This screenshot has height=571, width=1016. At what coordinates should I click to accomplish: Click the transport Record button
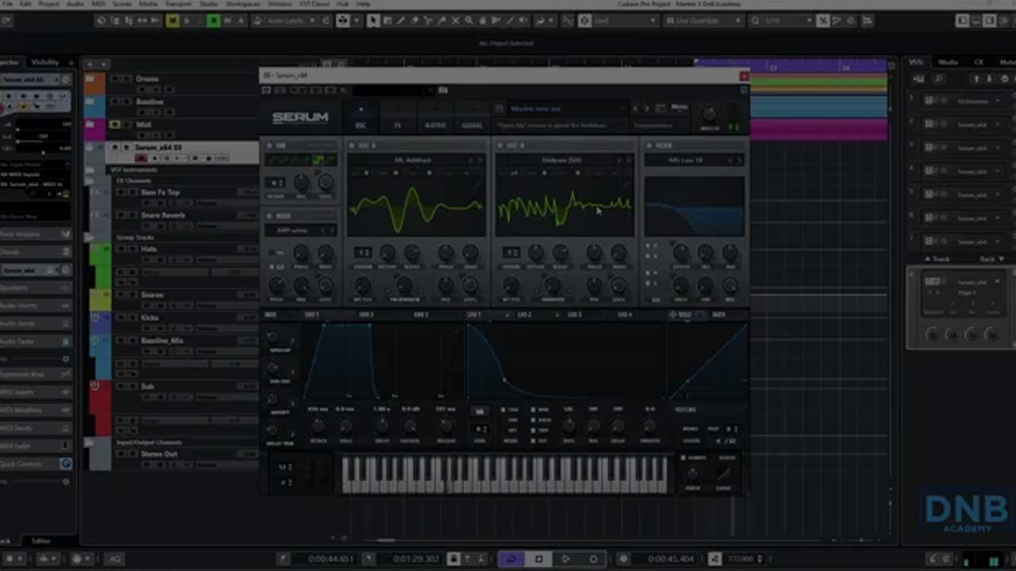(x=593, y=559)
